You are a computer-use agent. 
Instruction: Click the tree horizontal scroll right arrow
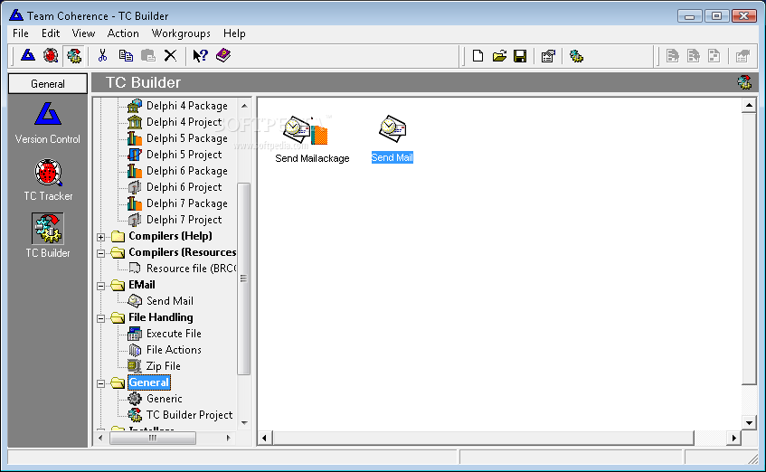[228, 438]
